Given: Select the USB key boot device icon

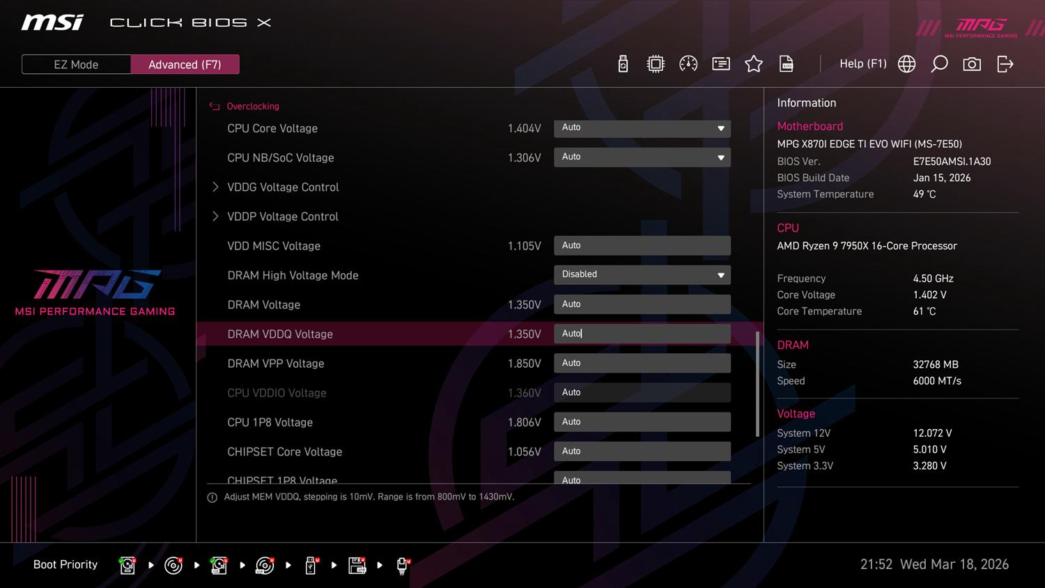Looking at the screenshot, I should 311,565.
